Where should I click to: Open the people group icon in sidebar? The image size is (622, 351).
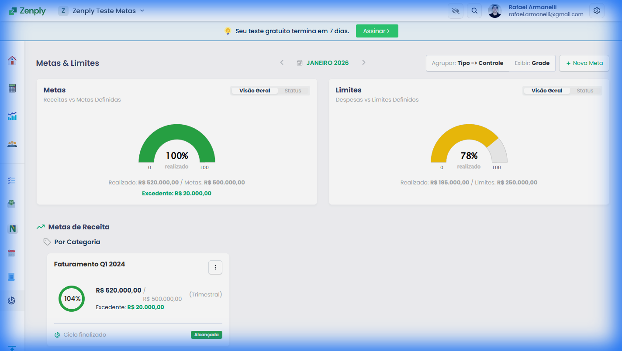click(12, 144)
